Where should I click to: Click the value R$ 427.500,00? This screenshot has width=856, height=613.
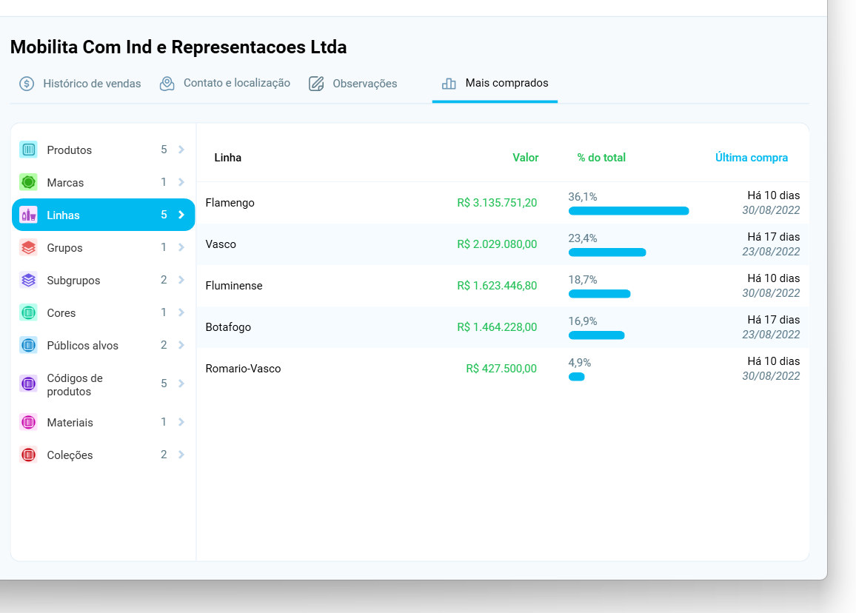[x=501, y=369]
